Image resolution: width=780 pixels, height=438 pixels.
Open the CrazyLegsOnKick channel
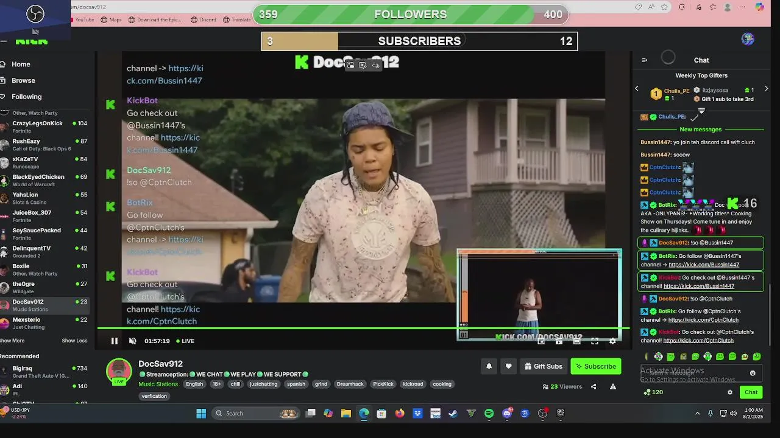pyautogui.click(x=46, y=127)
